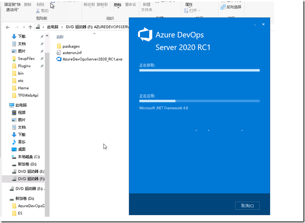Select 本地磁盘 (C:) drive
305x223 pixels.
(x=29, y=157)
